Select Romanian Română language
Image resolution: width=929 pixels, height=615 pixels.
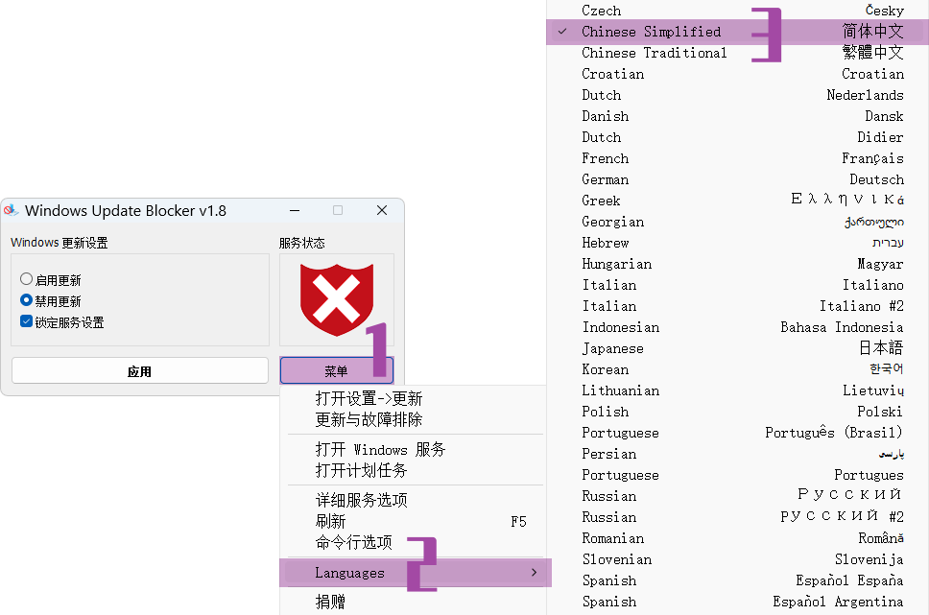tap(738, 538)
